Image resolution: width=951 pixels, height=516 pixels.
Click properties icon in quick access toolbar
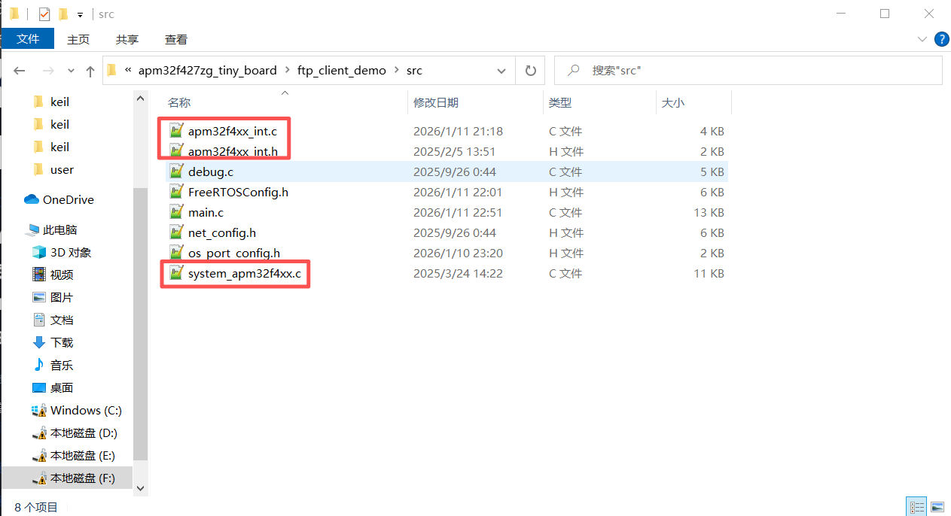pyautogui.click(x=44, y=14)
